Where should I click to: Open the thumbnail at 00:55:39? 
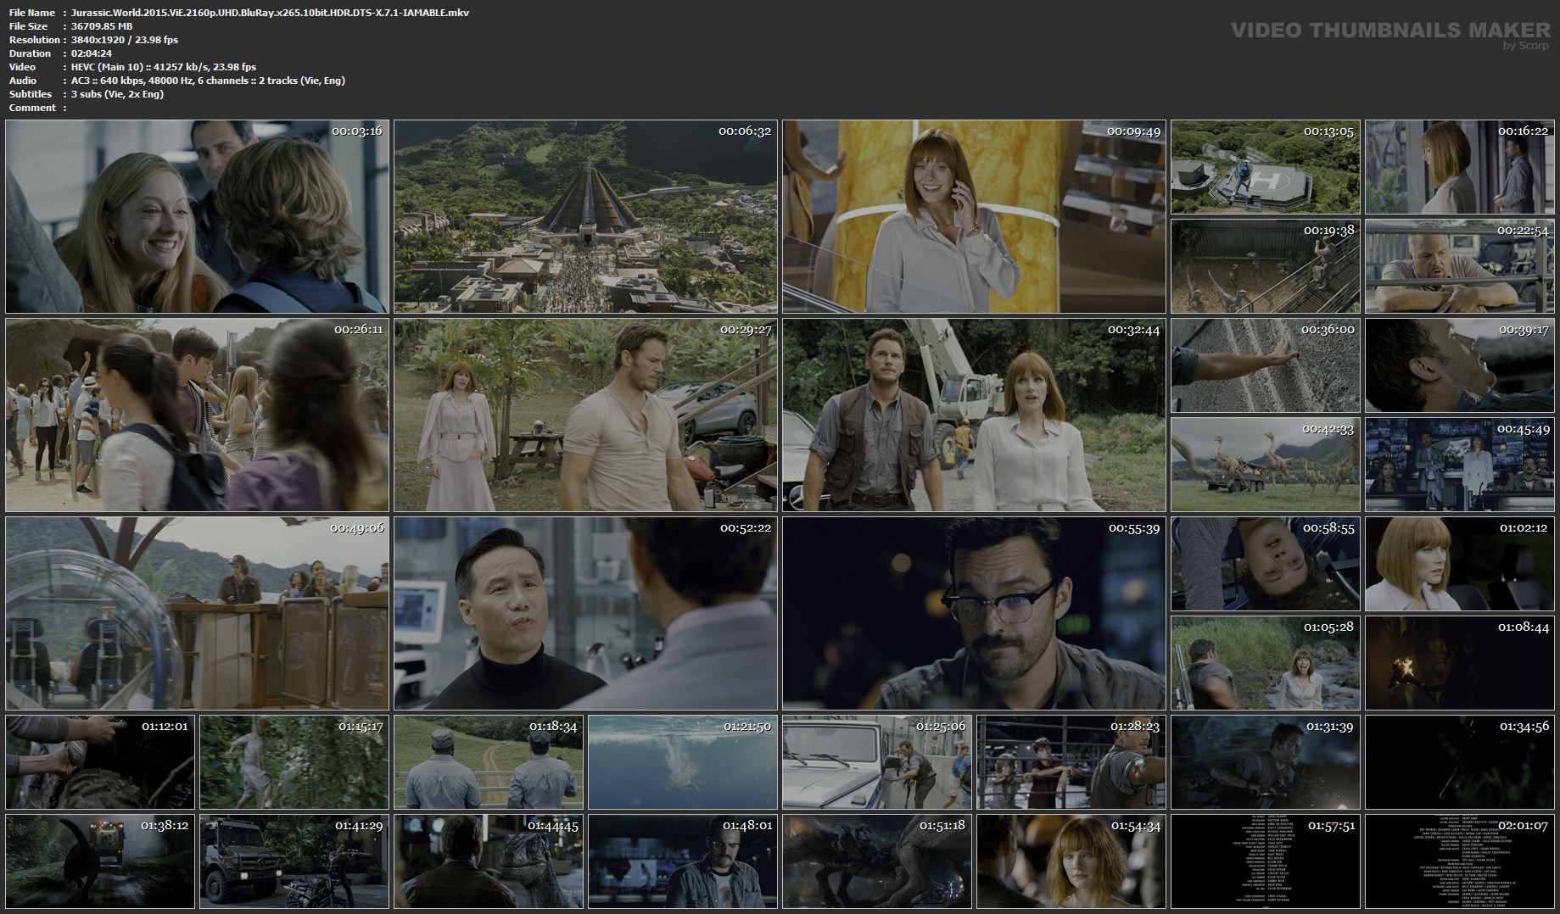[974, 614]
